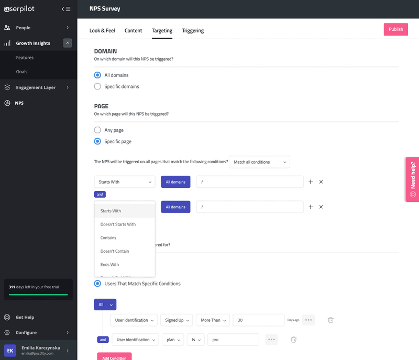Choose the Specific domains option
419x360 pixels.
pyautogui.click(x=97, y=86)
